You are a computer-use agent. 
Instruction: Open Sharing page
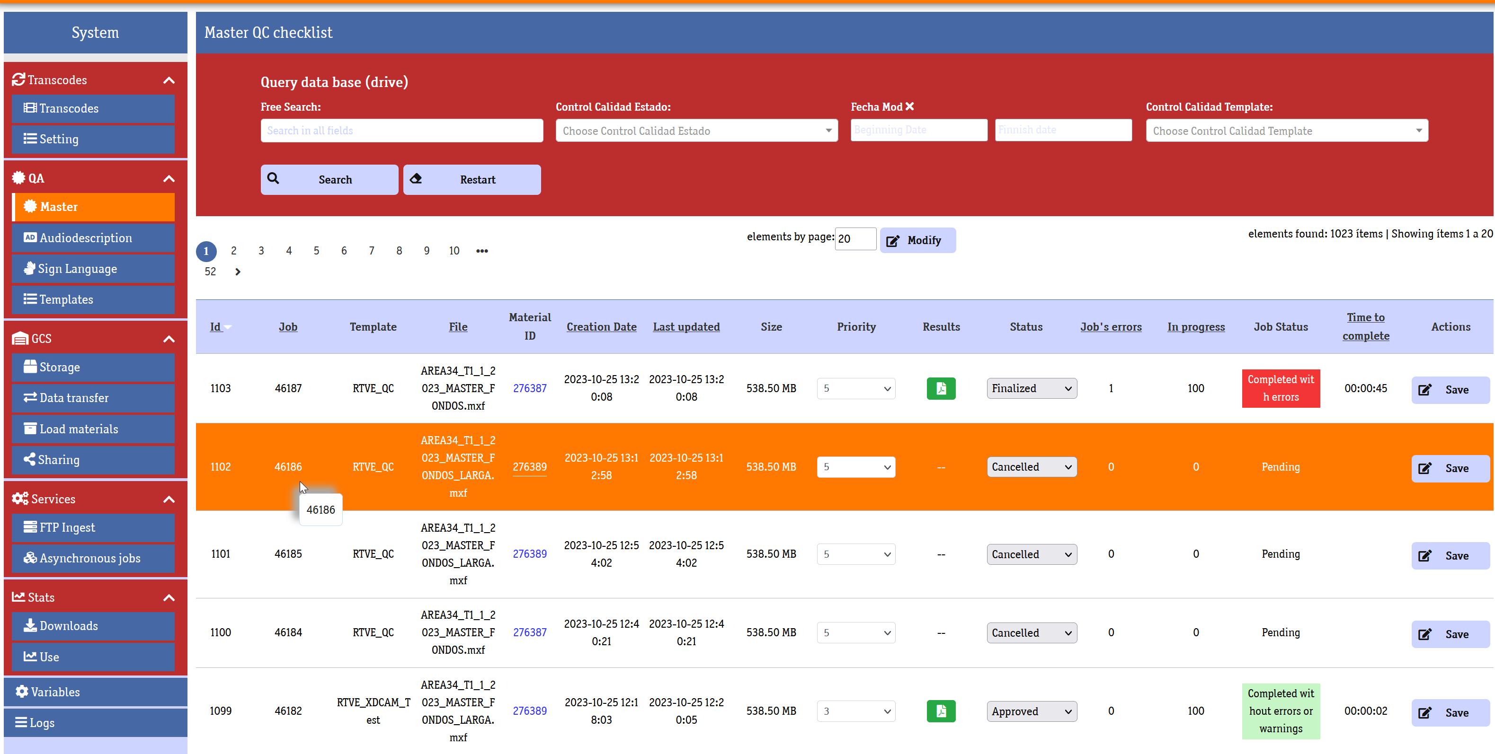click(x=93, y=460)
